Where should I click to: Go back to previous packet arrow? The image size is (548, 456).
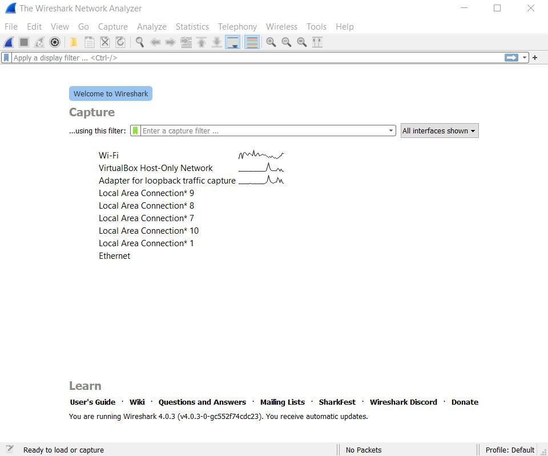[155, 42]
